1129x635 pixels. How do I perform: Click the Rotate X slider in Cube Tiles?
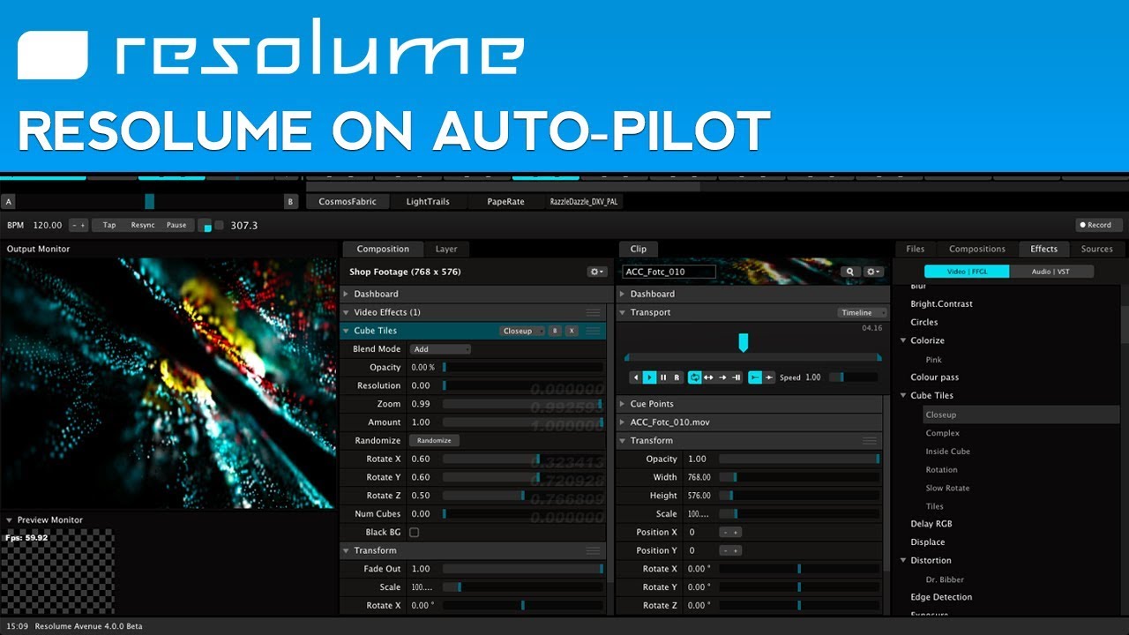coord(523,459)
